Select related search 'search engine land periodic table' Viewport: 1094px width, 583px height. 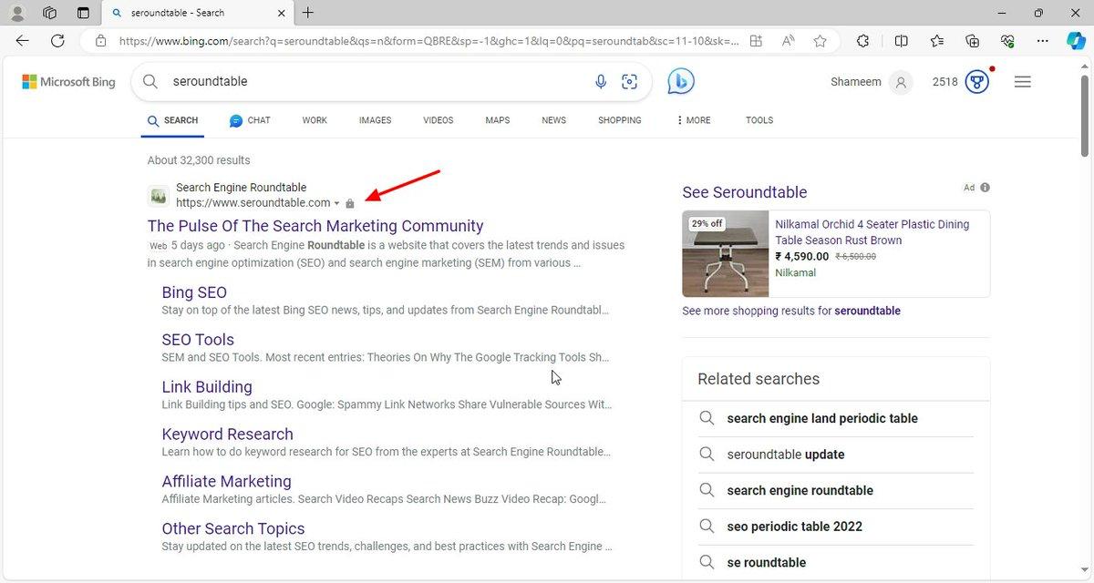(822, 419)
